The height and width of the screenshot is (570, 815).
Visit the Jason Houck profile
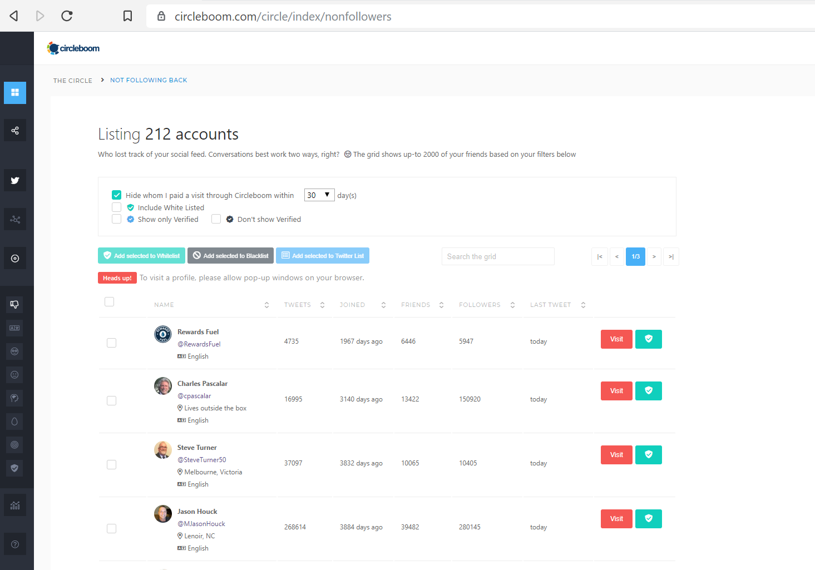coord(616,519)
